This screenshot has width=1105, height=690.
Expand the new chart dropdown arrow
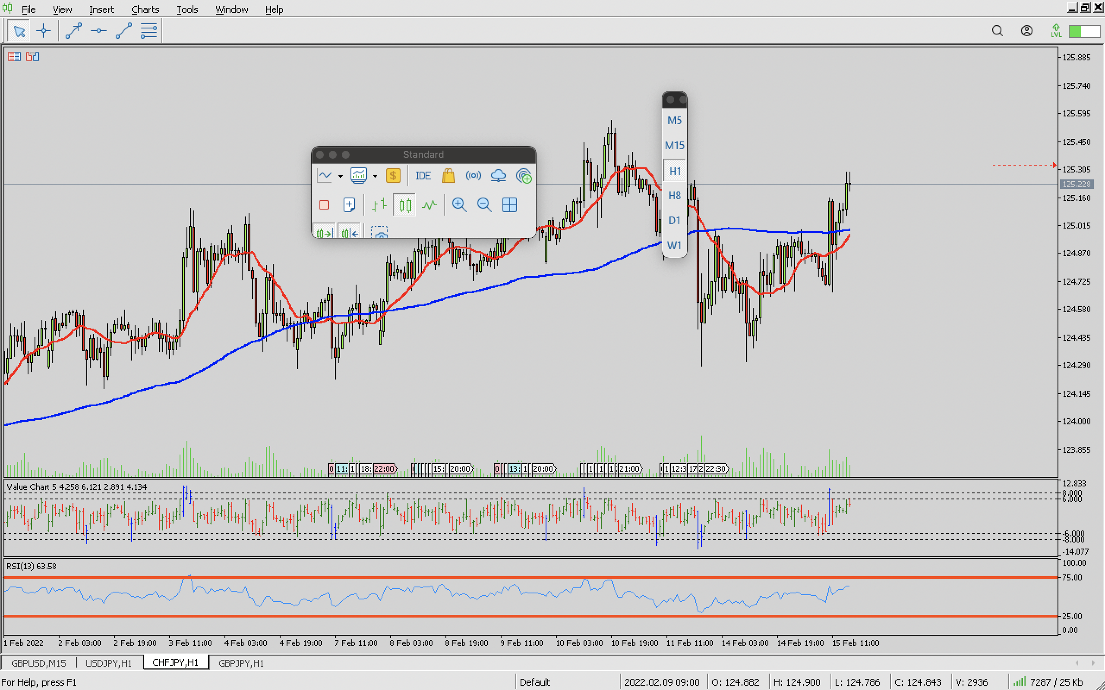click(340, 176)
